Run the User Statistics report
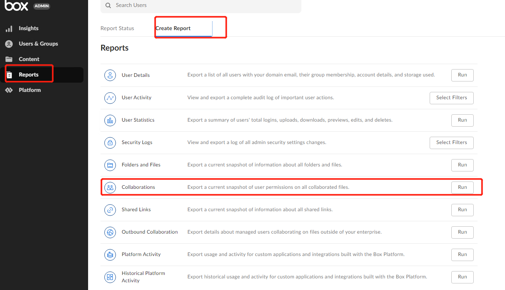 (x=462, y=120)
